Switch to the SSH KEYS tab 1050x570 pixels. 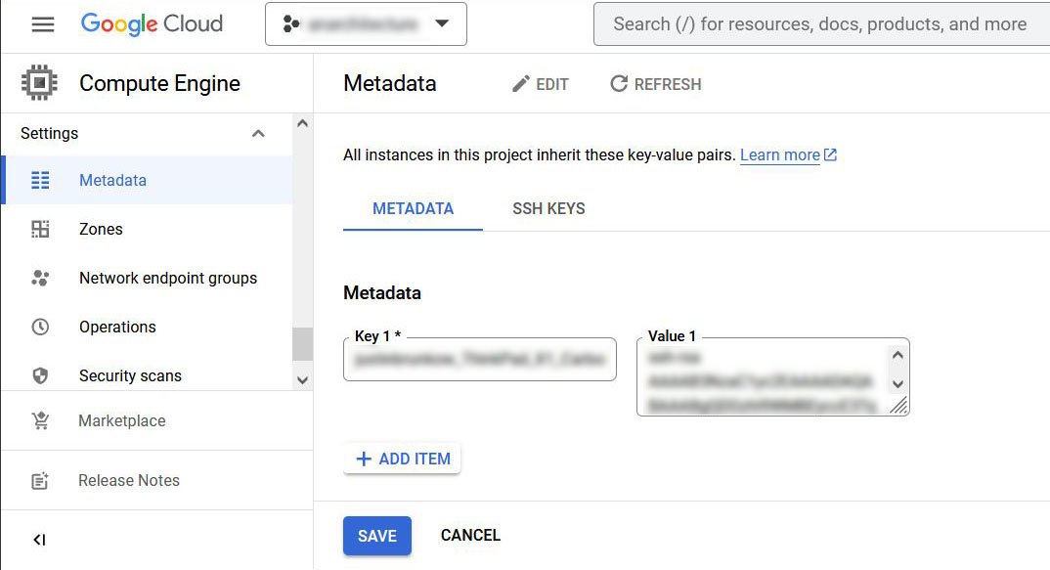[x=549, y=209]
